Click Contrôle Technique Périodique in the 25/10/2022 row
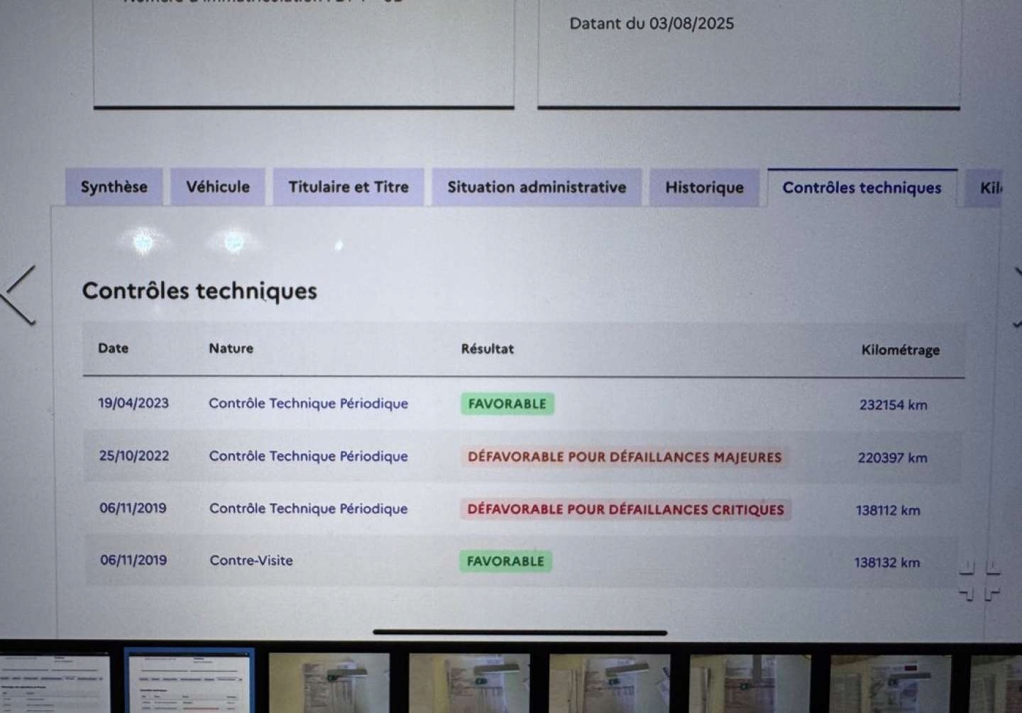Screen dimensions: 1022x713 309,456
